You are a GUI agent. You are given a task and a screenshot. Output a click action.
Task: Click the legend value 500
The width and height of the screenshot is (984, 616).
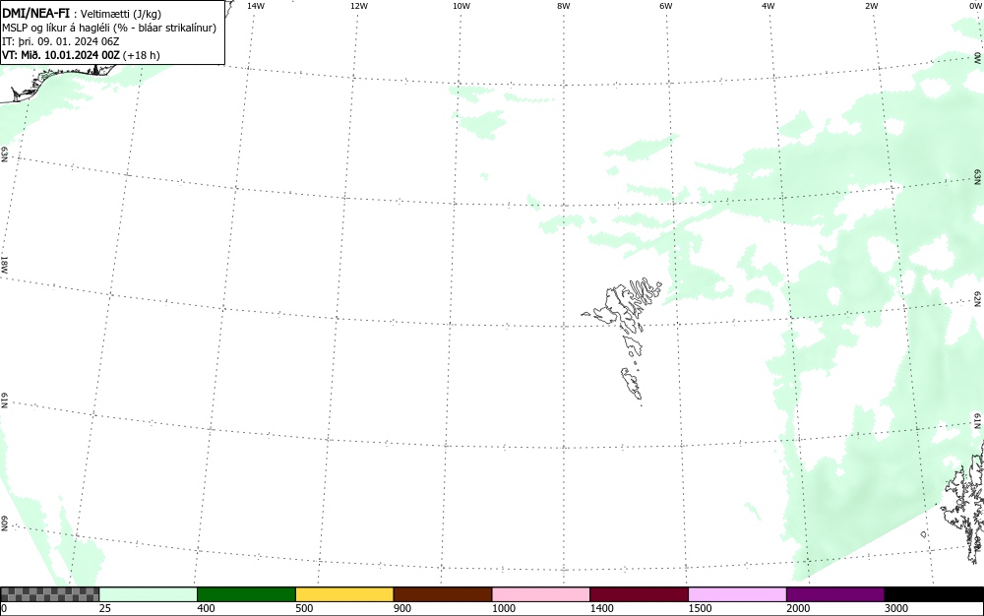point(304,608)
